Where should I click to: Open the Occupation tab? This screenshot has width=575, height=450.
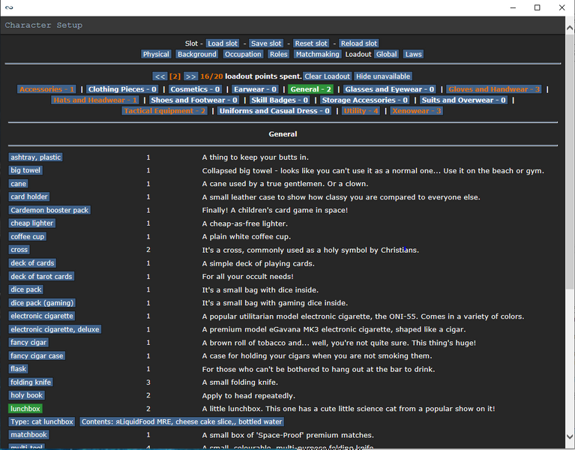coord(243,54)
